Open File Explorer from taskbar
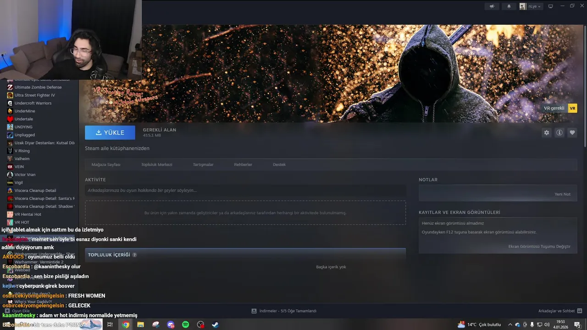This screenshot has height=330, width=587. pyautogui.click(x=140, y=324)
